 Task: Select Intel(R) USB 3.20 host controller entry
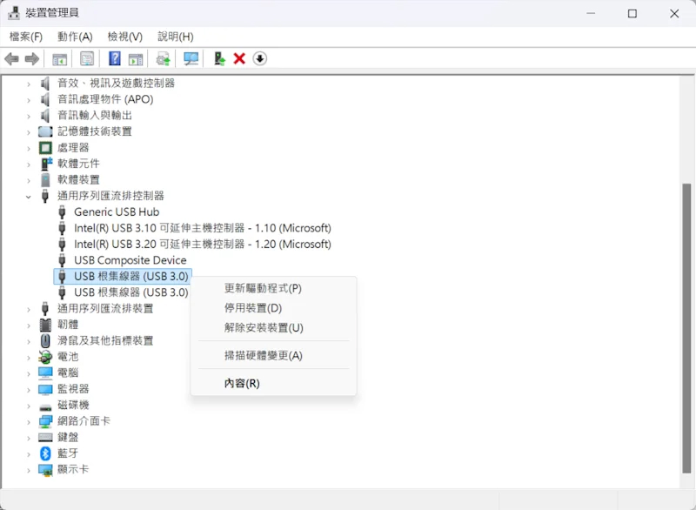(203, 245)
